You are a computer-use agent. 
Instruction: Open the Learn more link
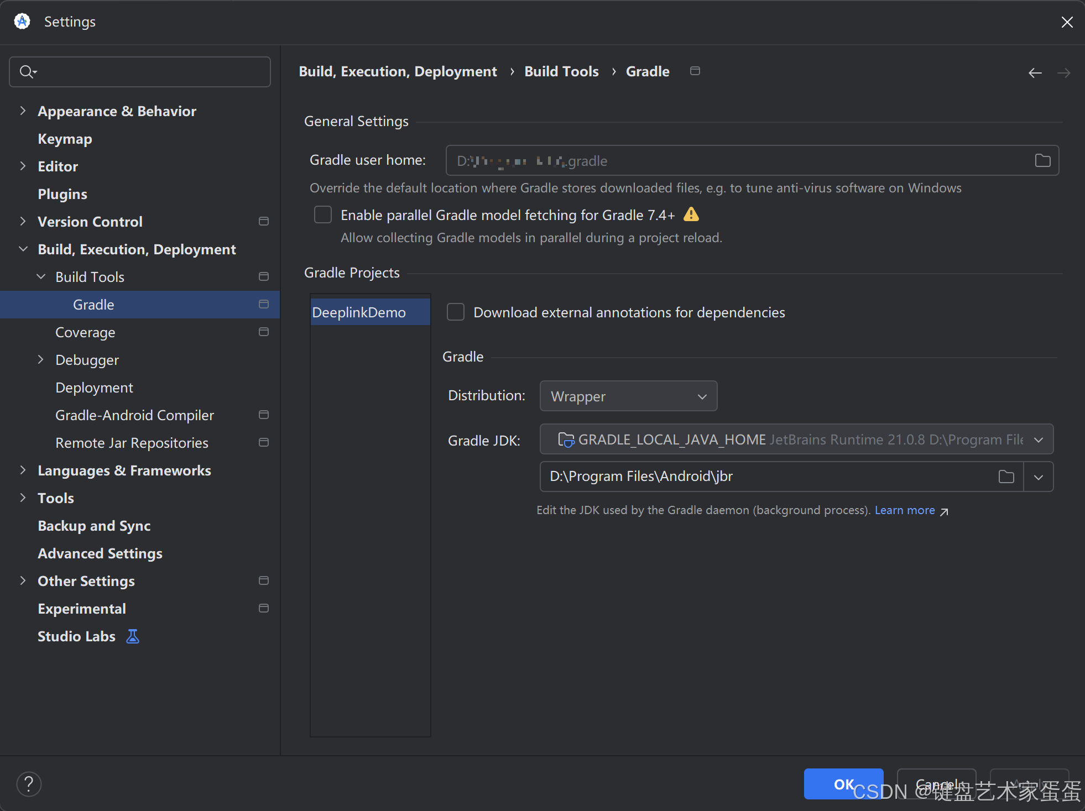905,510
